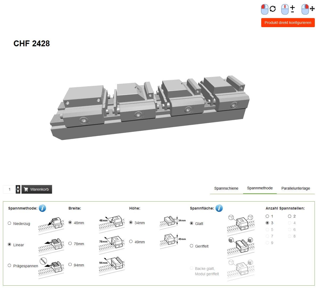Switch to Spannschiene tab
Viewport: 322px width, 288px height.
coord(226,188)
